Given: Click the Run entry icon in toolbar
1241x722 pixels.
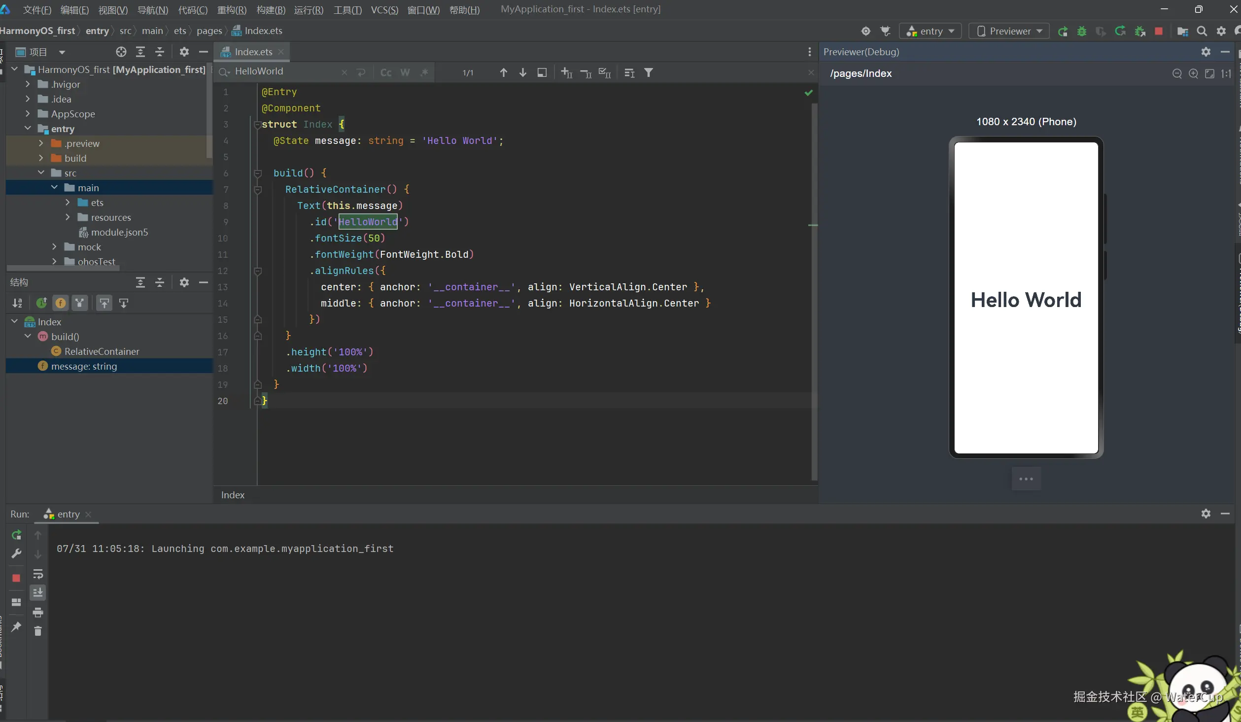Looking at the screenshot, I should click(1063, 31).
